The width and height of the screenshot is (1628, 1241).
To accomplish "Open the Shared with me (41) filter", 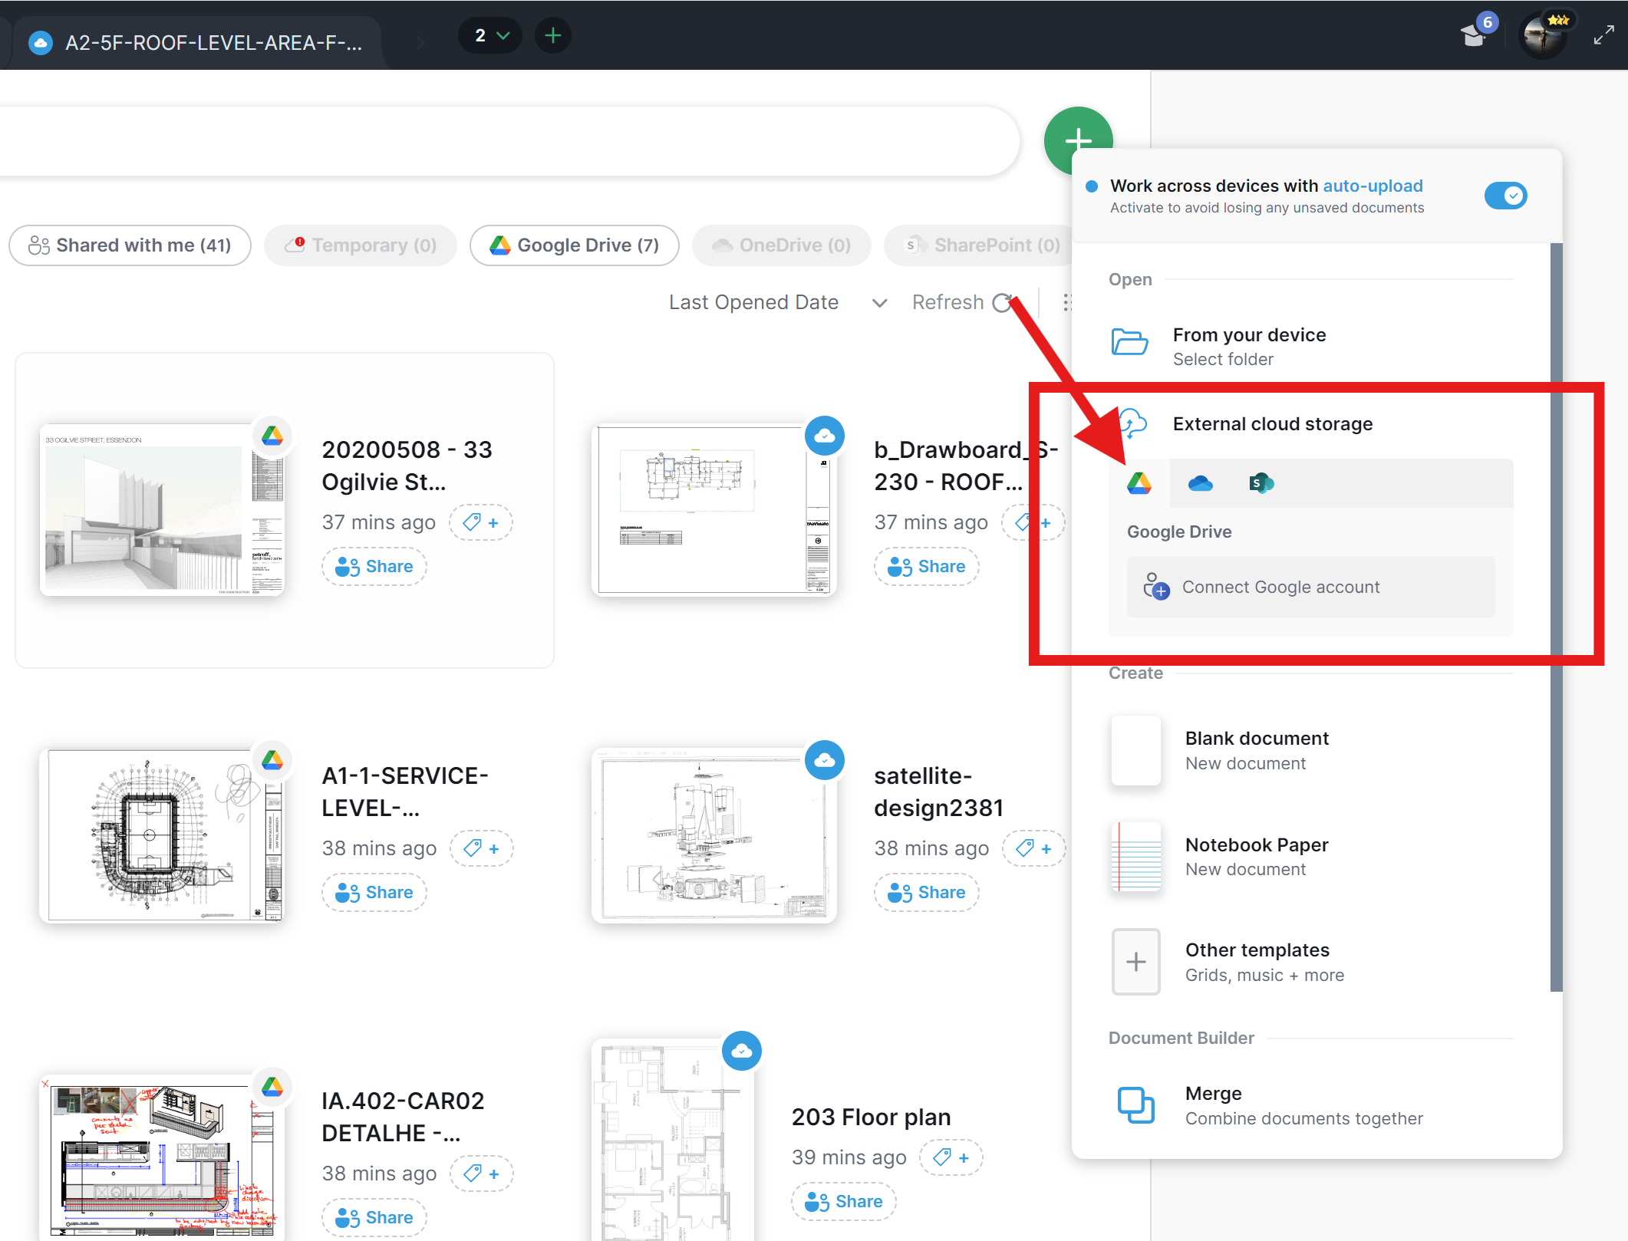I will click(x=129, y=245).
